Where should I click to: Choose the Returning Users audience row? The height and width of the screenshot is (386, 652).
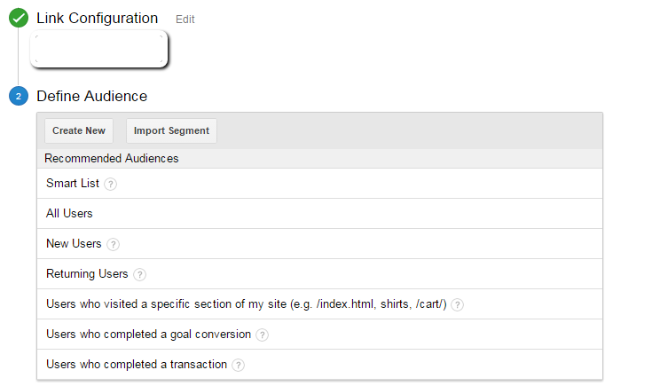(319, 273)
